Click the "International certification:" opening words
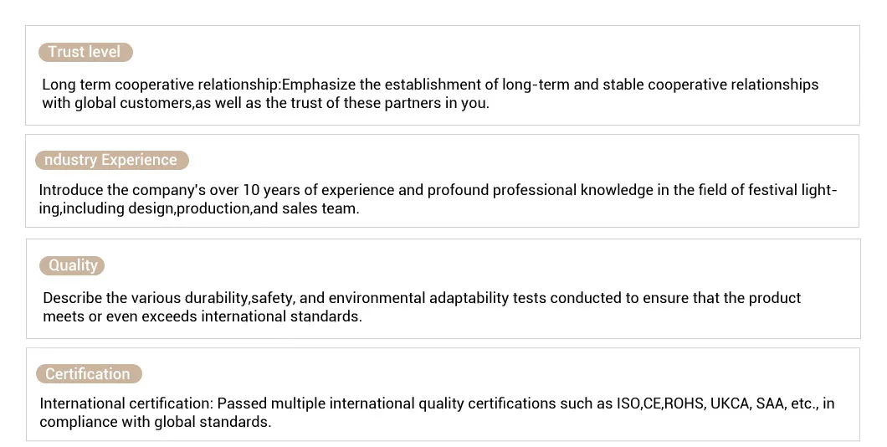Image resolution: width=887 pixels, height=447 pixels. point(126,403)
